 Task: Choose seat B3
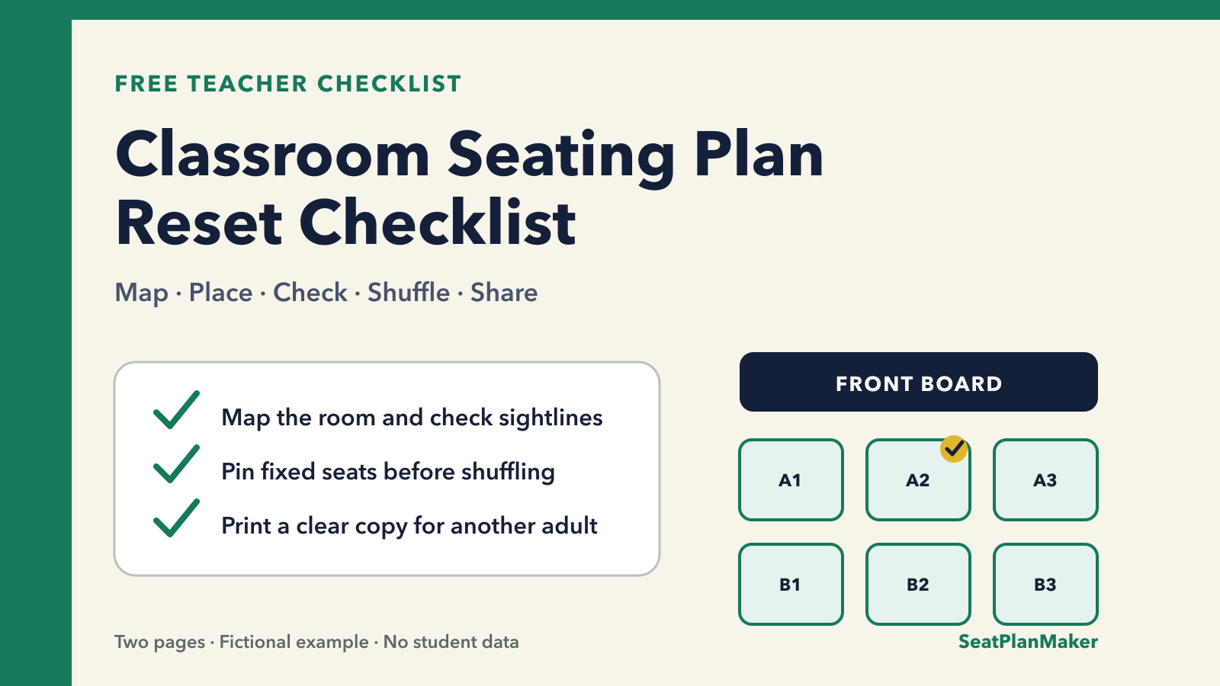pyautogui.click(x=1045, y=584)
